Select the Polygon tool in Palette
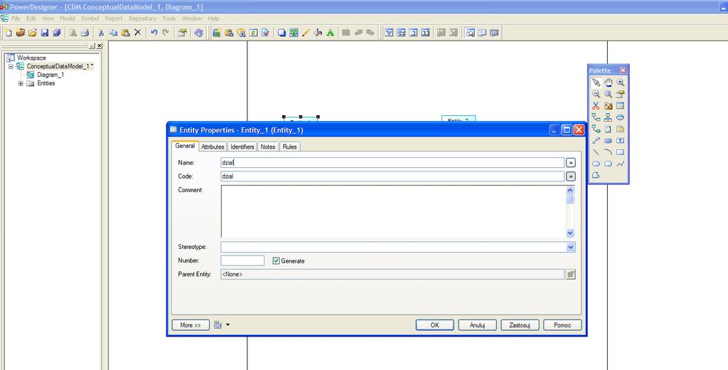The height and width of the screenshot is (370, 728). (596, 175)
